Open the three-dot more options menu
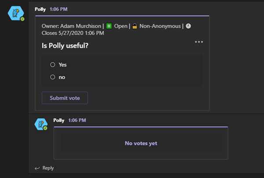264x178 pixels. click(199, 42)
